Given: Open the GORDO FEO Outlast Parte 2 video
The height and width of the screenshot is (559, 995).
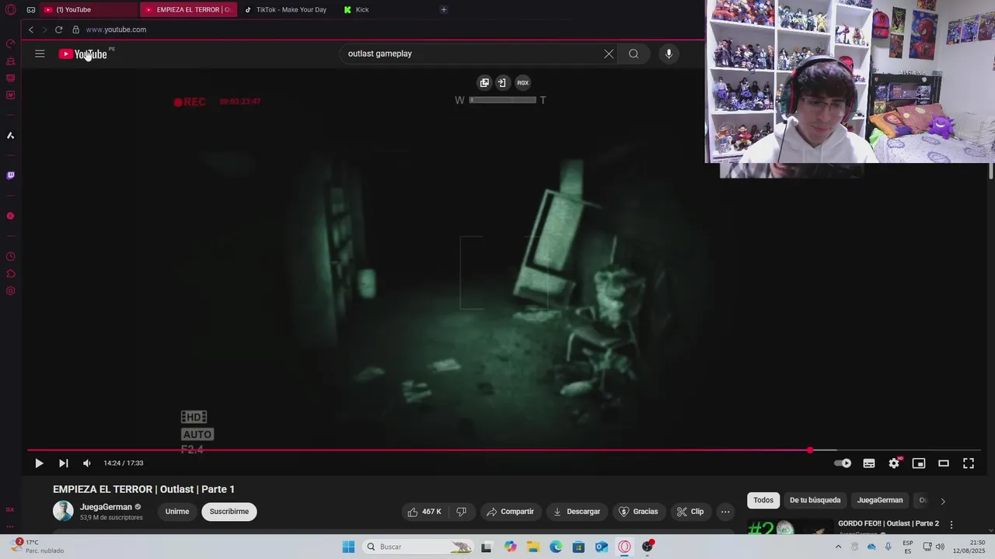Looking at the screenshot, I should [x=889, y=523].
